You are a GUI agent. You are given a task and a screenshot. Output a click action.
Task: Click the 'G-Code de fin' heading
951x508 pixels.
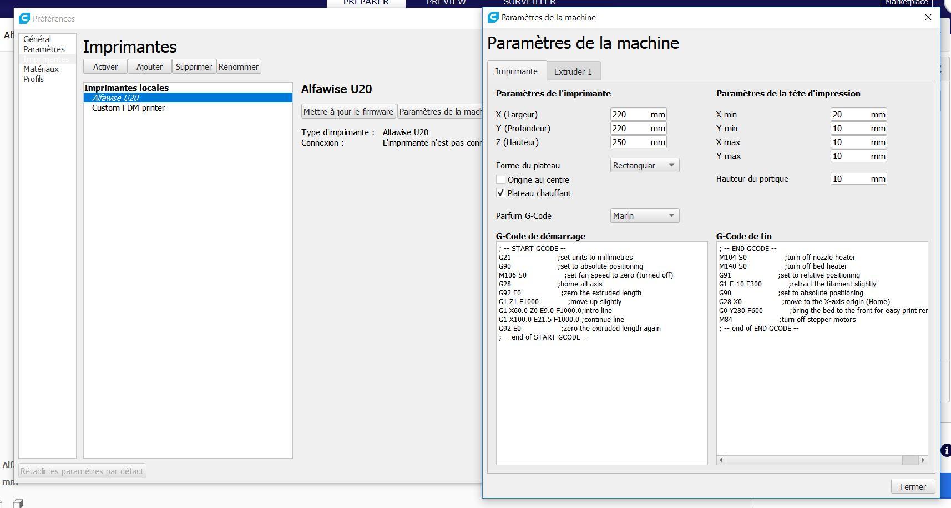tap(744, 236)
